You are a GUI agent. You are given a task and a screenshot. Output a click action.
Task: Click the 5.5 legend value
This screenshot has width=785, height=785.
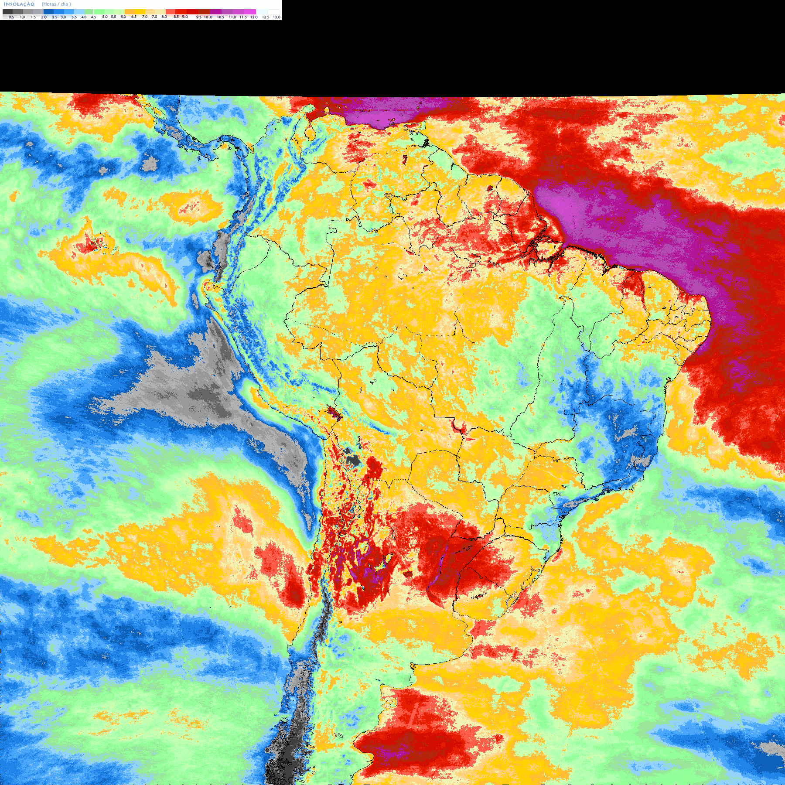pos(113,17)
